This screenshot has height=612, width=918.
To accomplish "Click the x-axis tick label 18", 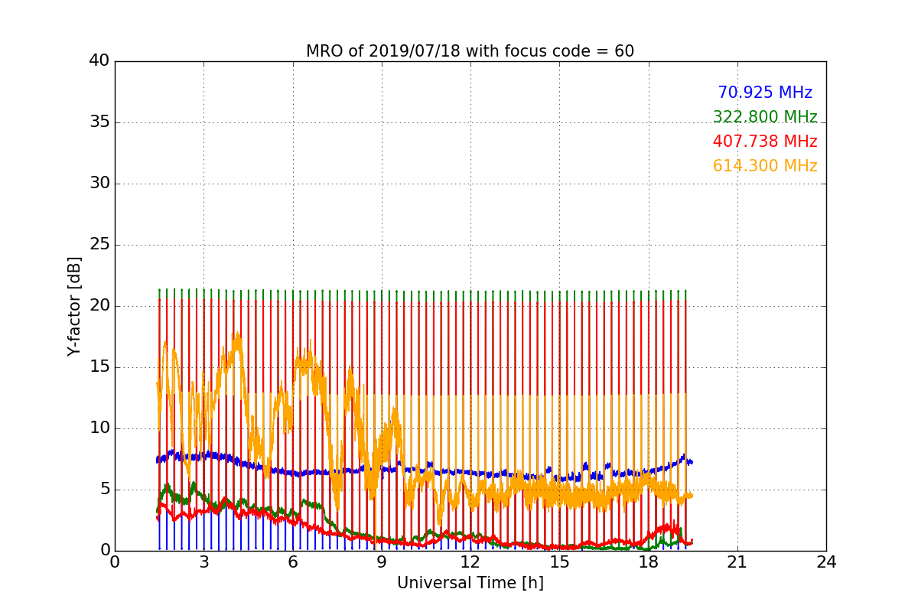I will pyautogui.click(x=649, y=562).
